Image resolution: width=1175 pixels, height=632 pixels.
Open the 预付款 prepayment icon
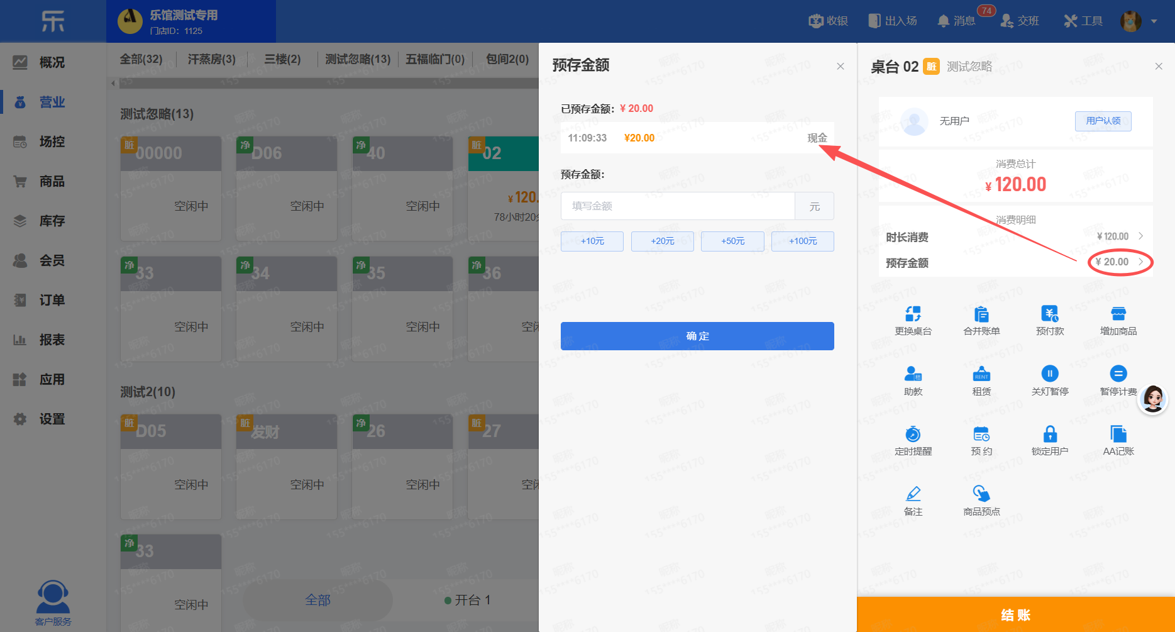(x=1050, y=314)
